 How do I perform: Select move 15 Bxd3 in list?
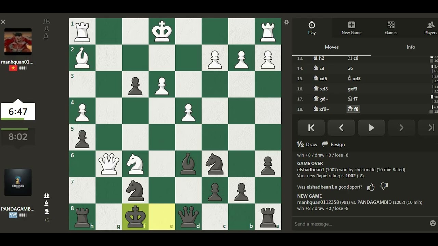pyautogui.click(x=354, y=78)
